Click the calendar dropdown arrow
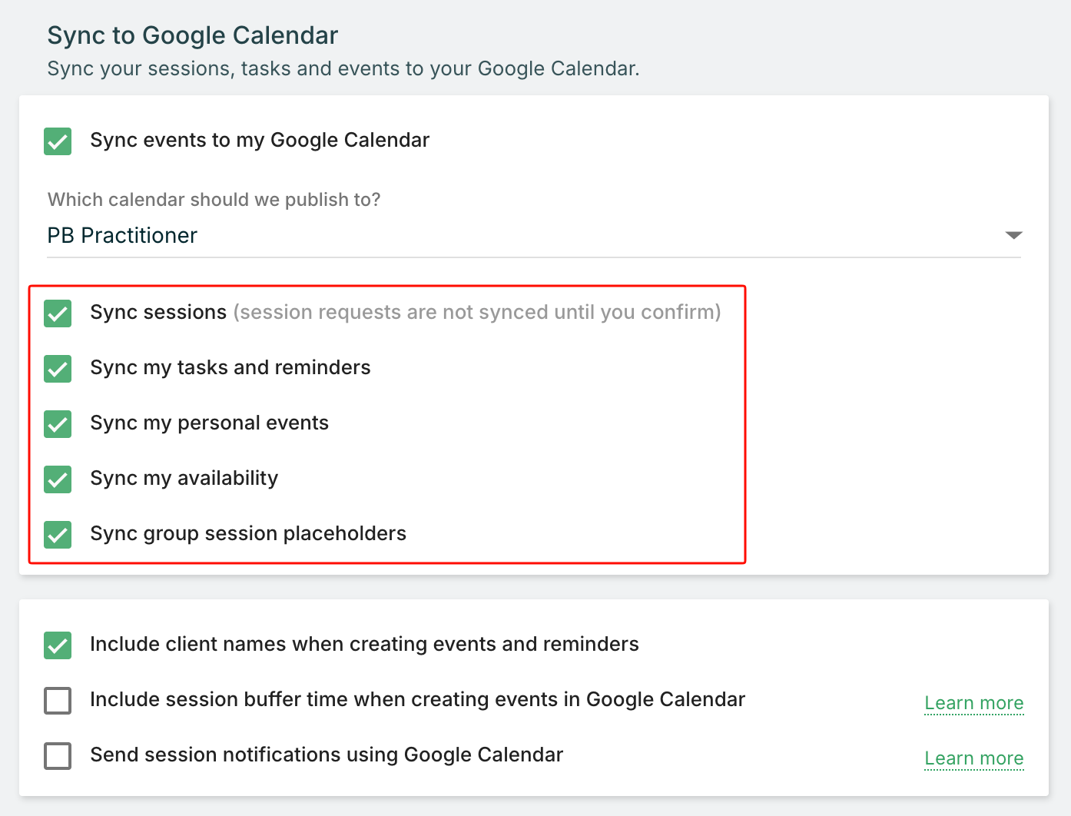 click(x=1013, y=235)
